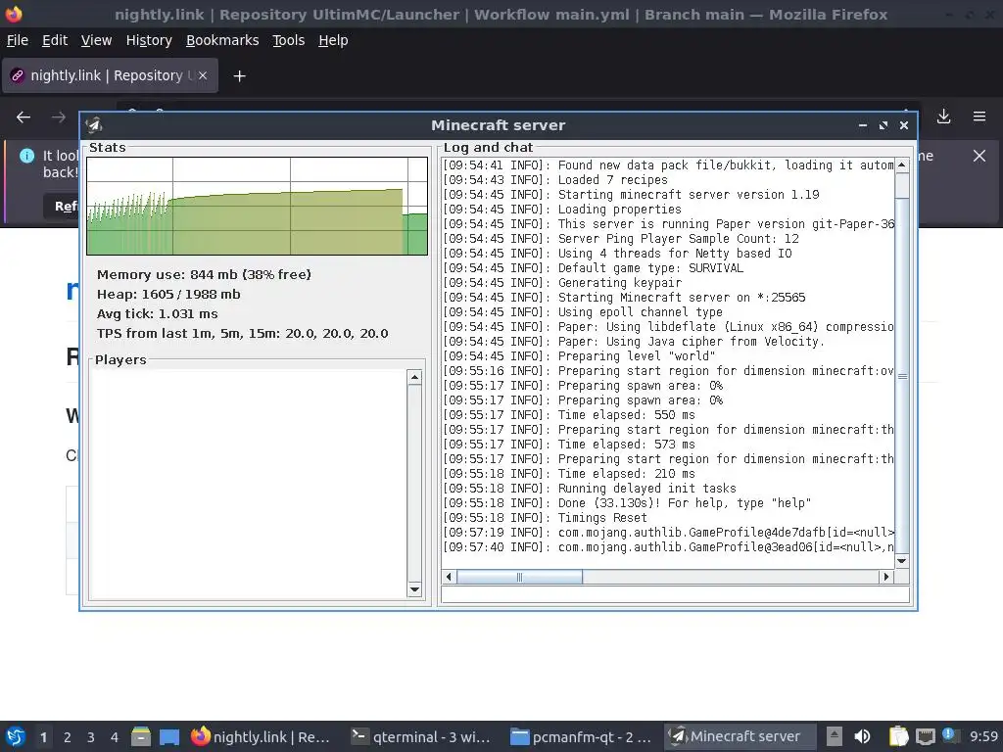Click the Firefox forward arrow
The image size is (1003, 752).
[x=58, y=117]
